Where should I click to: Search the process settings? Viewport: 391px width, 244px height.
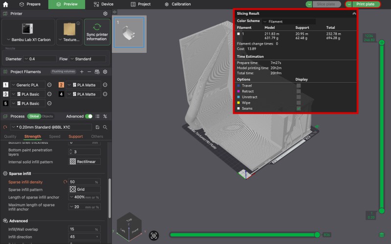(x=105, y=127)
